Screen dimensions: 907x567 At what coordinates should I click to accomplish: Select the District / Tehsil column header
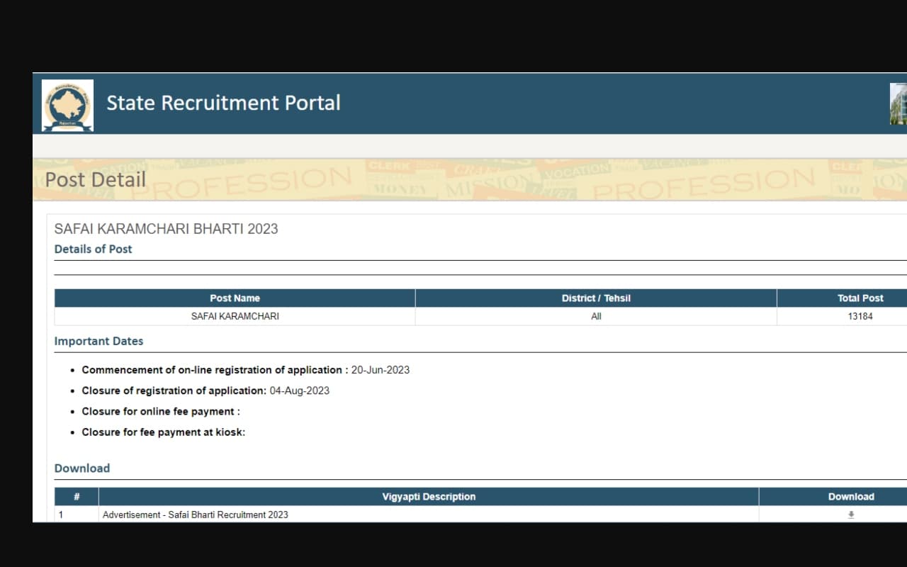click(x=596, y=298)
